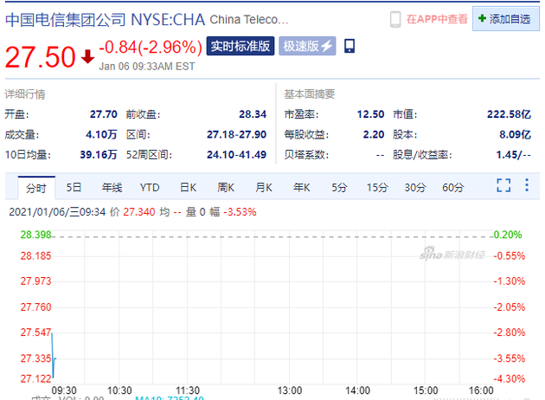Click the 中国电信集团公司 NYSE:CHA title
Screen dimensions: 545x400
click(105, 20)
